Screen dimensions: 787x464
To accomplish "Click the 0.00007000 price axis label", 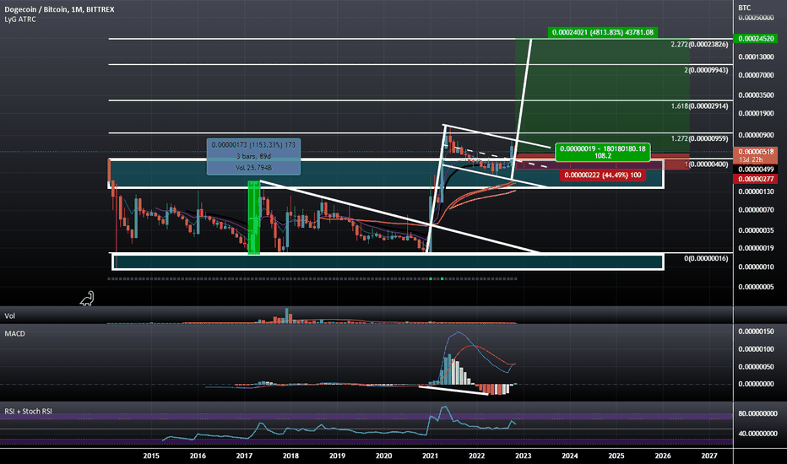I will 756,75.
